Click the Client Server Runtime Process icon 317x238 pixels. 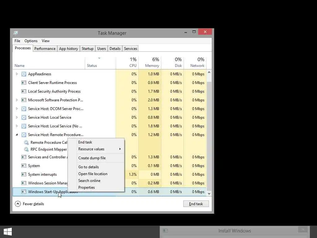[24, 83]
